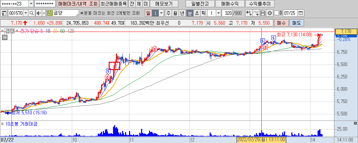Open the calendar date picker icon
Screen dimensions: 358x143
(x=301, y=13)
